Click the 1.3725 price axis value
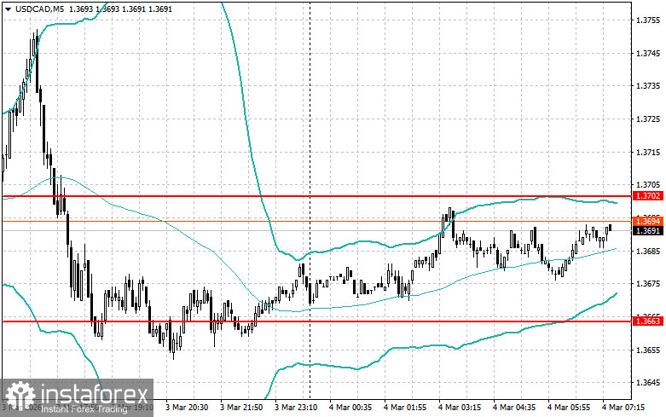This screenshot has height=417, width=666. coord(648,119)
